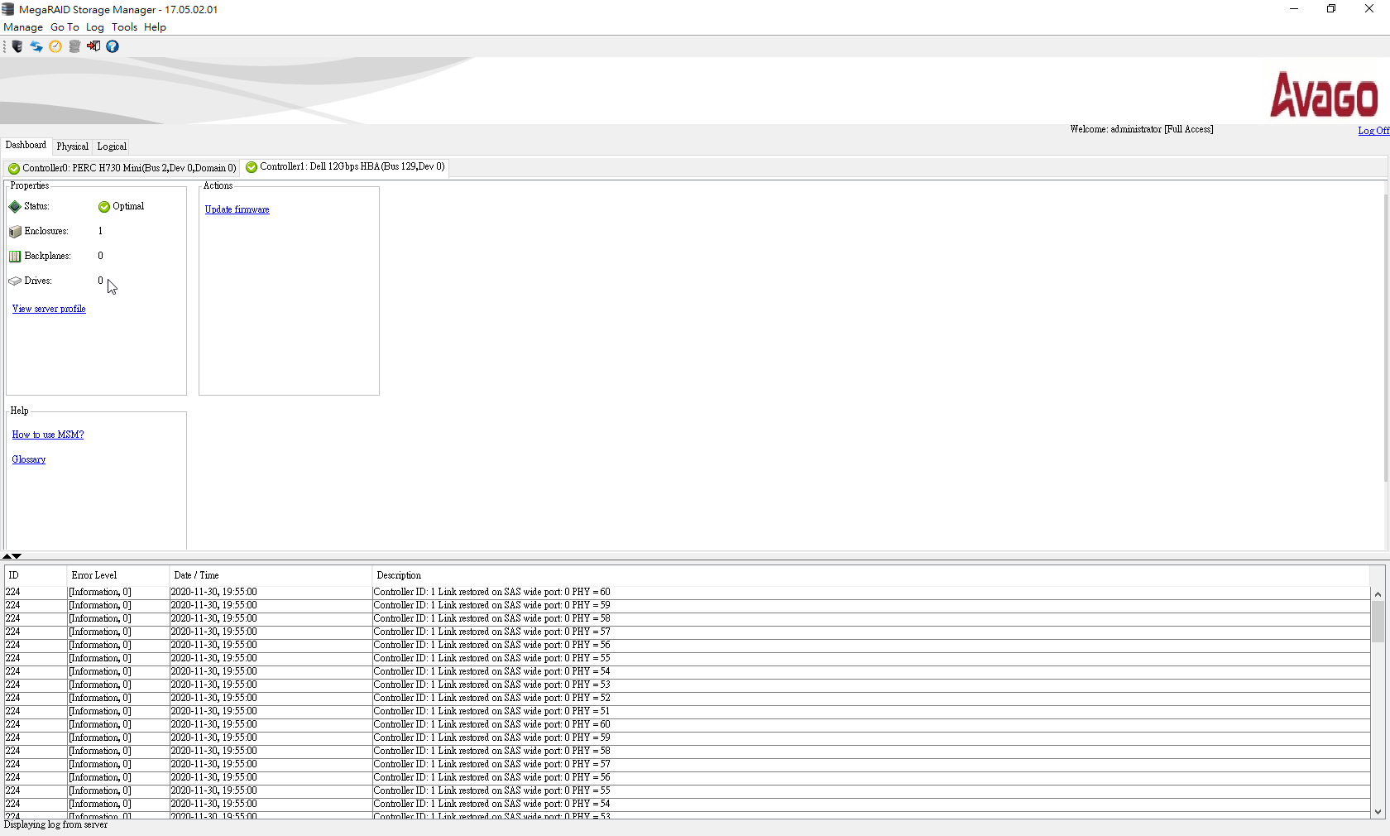Click the server icon in the toolbar
Viewport: 1390px width, 836px height.
(x=17, y=46)
